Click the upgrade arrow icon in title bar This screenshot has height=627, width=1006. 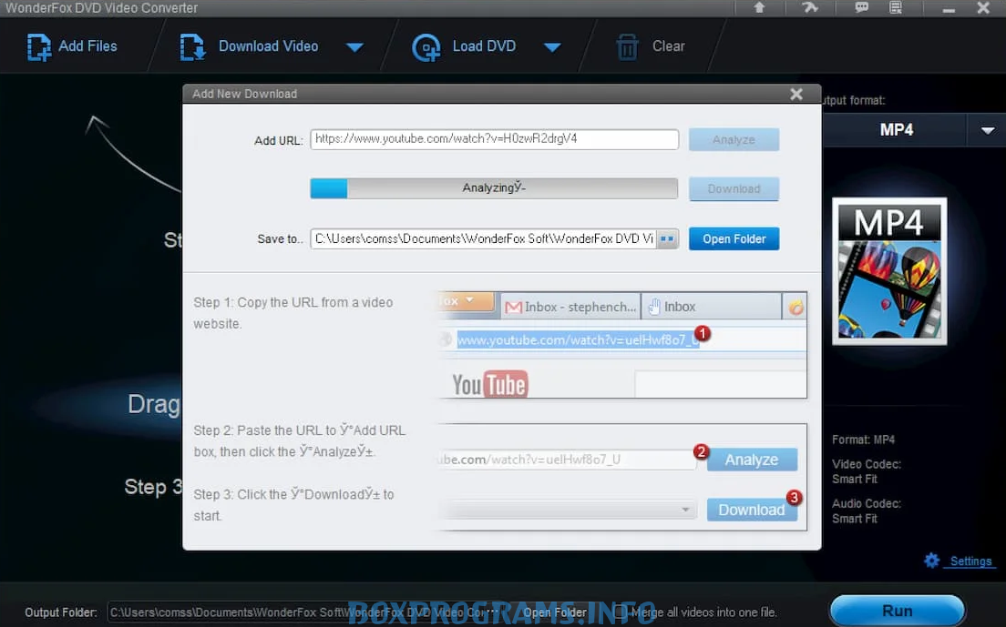759,7
